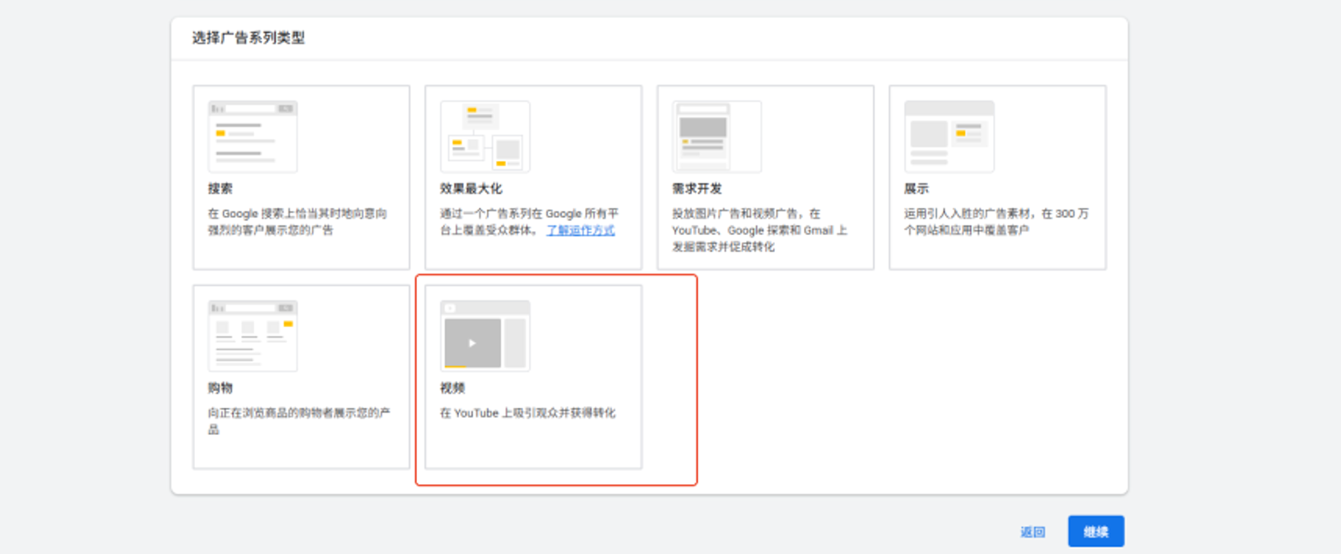Select the 效果最大化 campaign type title
The width and height of the screenshot is (1341, 554).
click(471, 189)
